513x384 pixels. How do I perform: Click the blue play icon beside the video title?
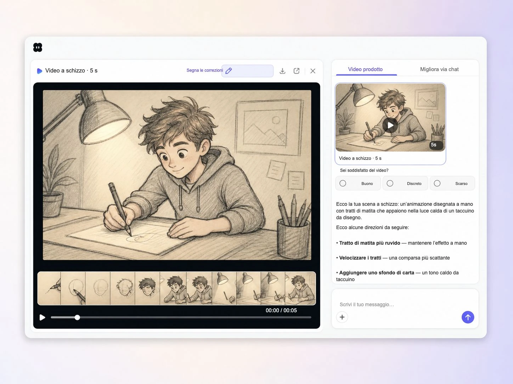(x=40, y=71)
